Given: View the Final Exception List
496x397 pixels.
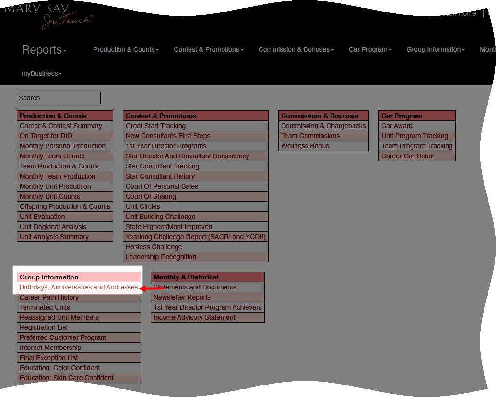Looking at the screenshot, I should click(79, 358).
